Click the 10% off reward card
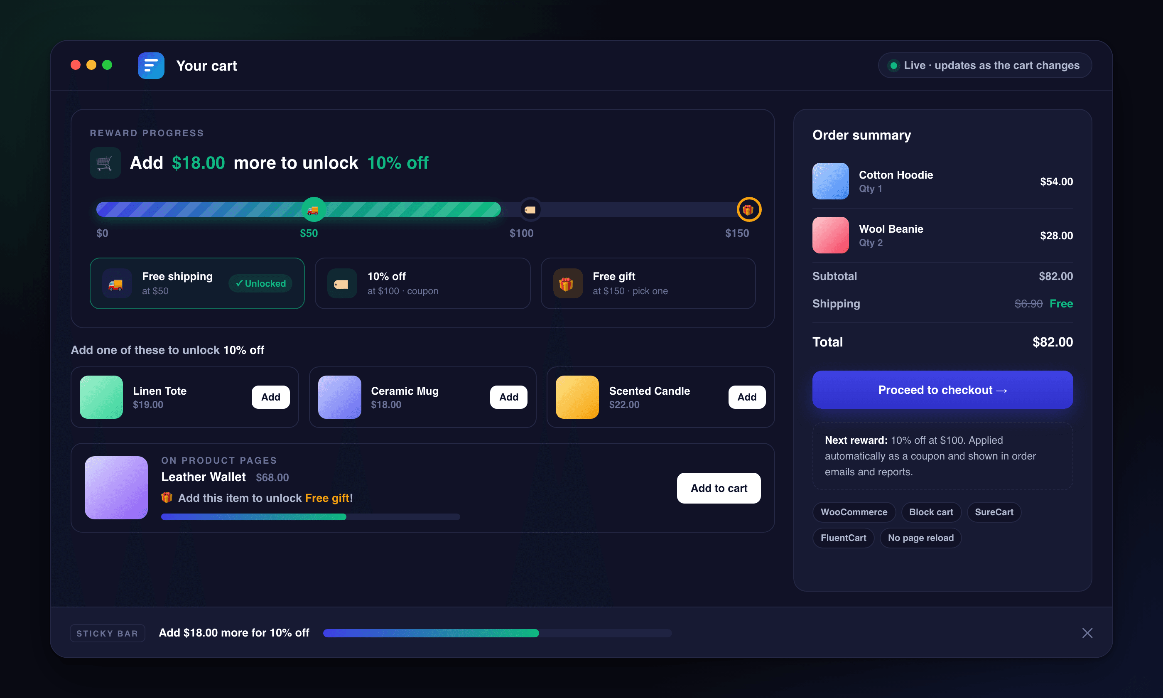Image resolution: width=1163 pixels, height=698 pixels. pos(422,283)
